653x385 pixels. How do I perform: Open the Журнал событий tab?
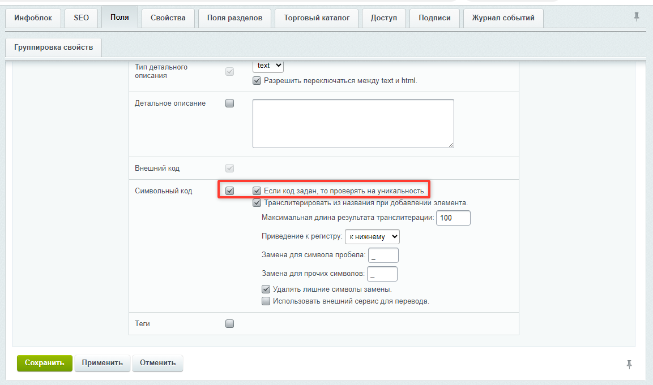pyautogui.click(x=503, y=18)
